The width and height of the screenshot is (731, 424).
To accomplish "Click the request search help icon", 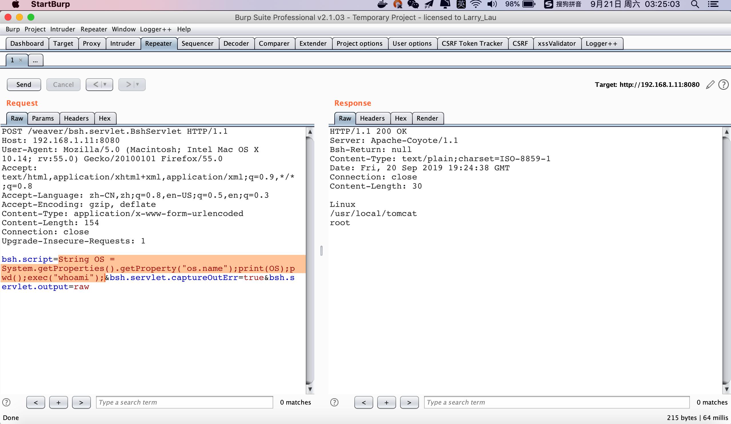I will (6, 402).
